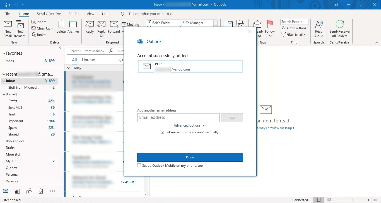This screenshot has width=381, height=203.
Task: Open Calendar from the navigation bar
Action: click(x=17, y=191)
